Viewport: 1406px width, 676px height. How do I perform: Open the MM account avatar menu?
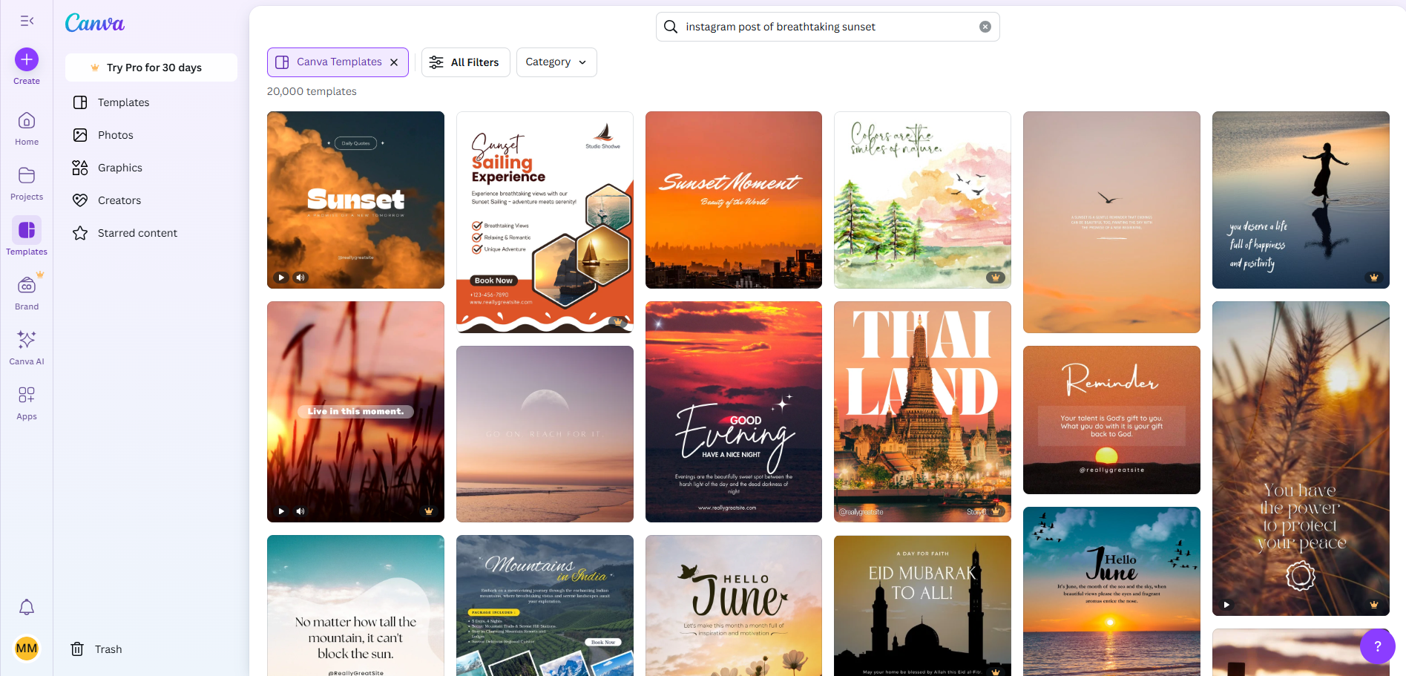point(26,648)
